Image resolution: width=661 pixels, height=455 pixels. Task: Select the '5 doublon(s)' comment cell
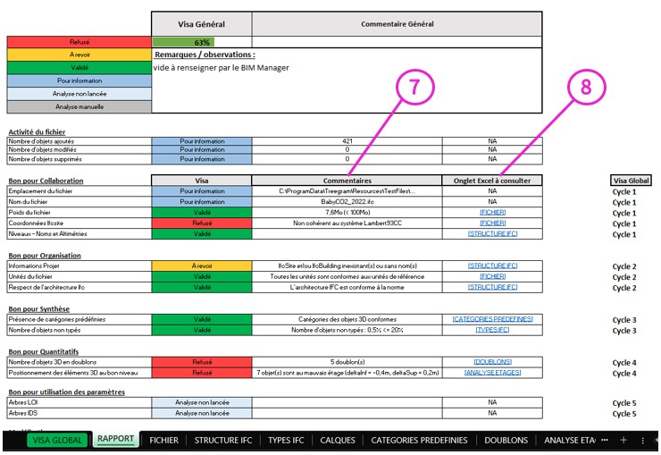[347, 362]
